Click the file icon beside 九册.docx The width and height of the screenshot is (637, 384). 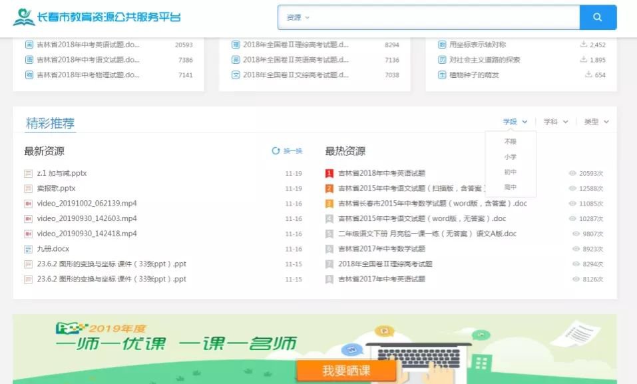29,249
